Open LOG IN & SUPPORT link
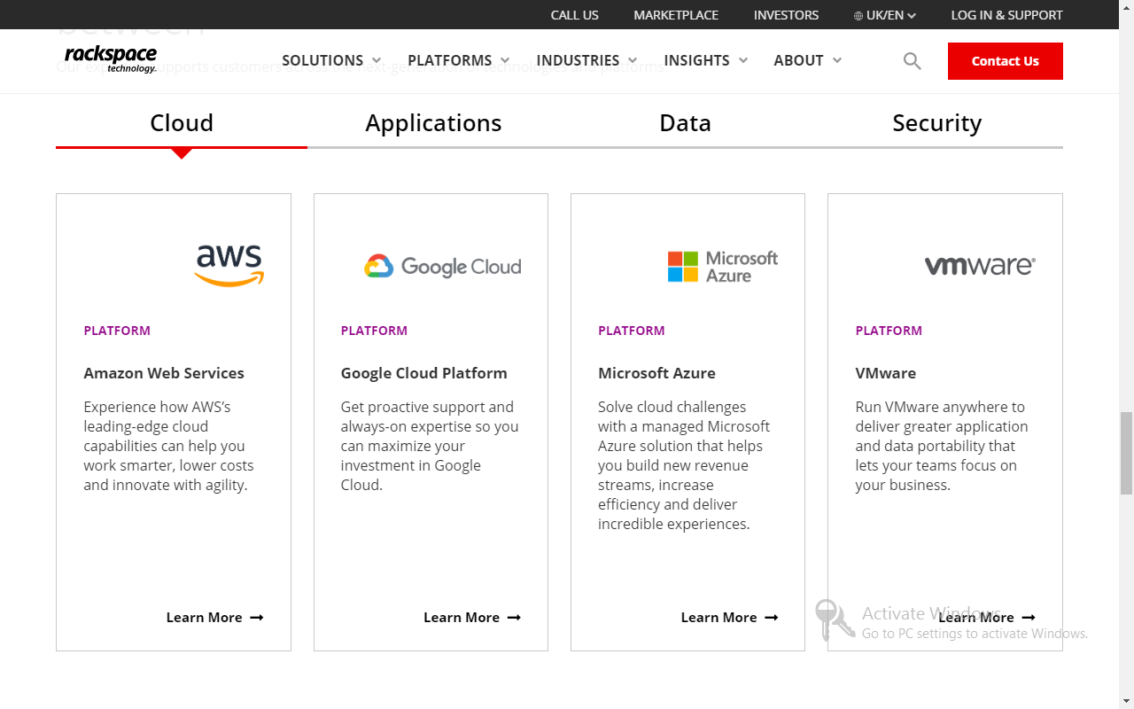This screenshot has width=1134, height=709. coord(1006,15)
